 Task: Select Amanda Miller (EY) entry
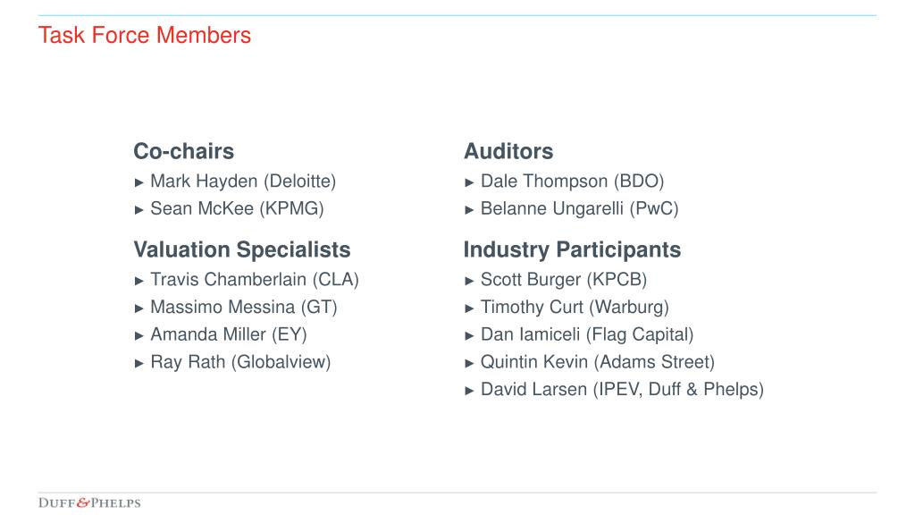click(229, 334)
